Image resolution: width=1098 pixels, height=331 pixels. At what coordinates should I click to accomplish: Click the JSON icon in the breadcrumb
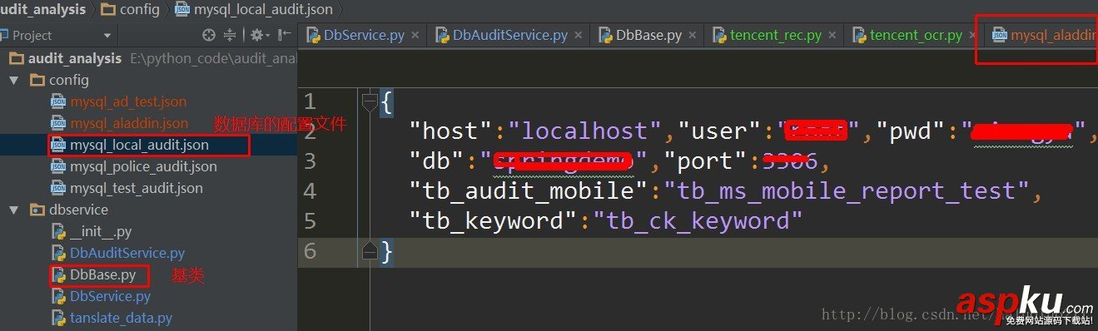tap(181, 10)
